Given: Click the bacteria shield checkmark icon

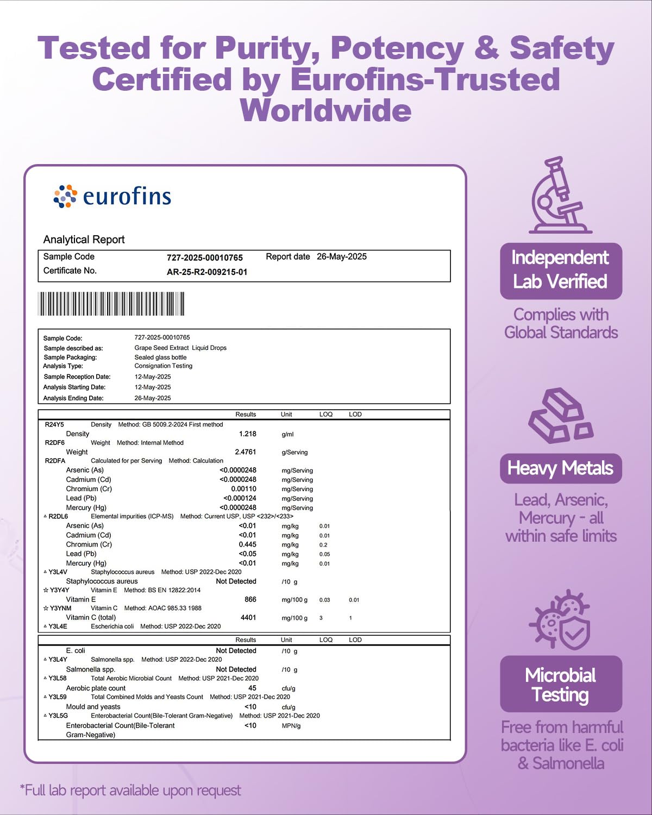Looking at the screenshot, I should (560, 620).
